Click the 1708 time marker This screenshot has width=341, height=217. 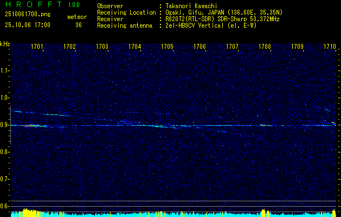265,46
